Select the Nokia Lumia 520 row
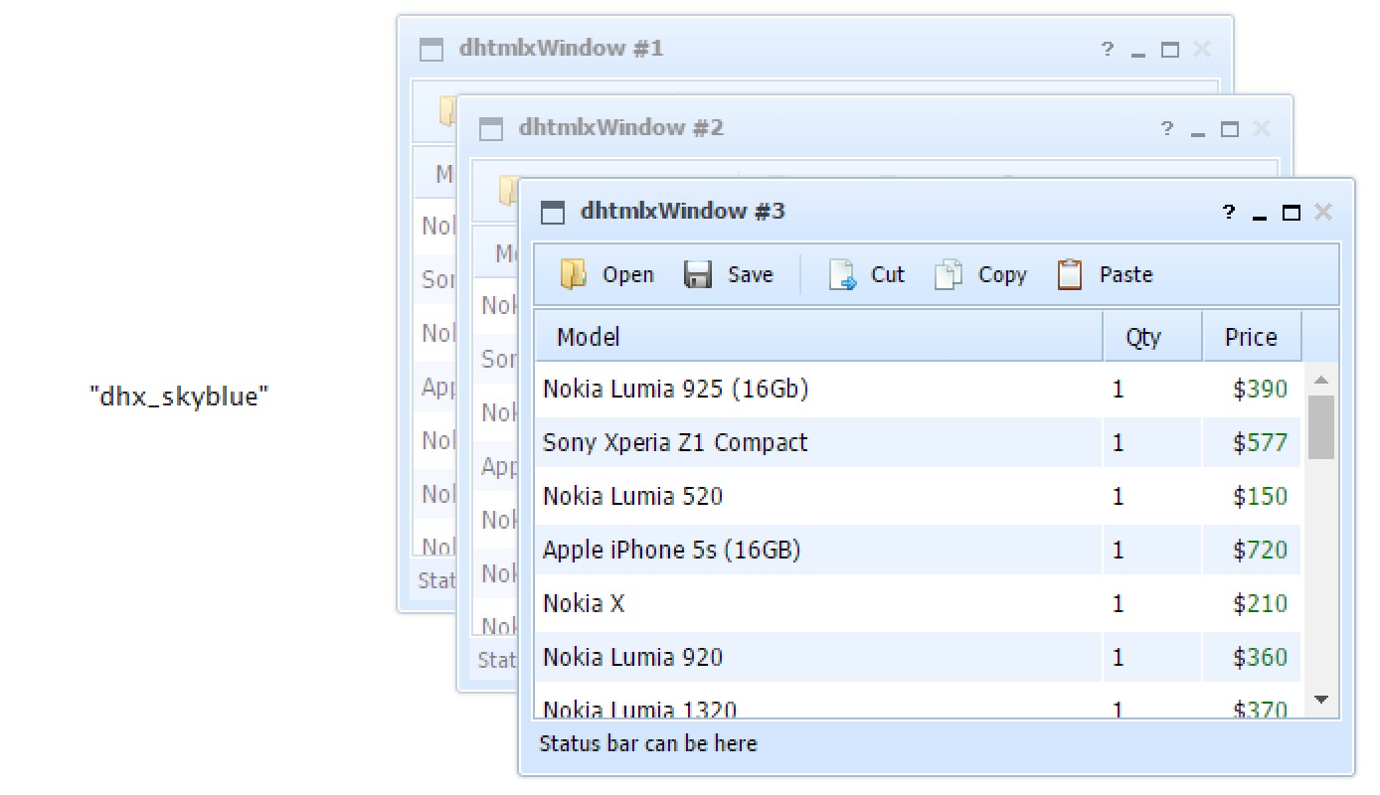The image size is (1380, 795). tap(918, 496)
